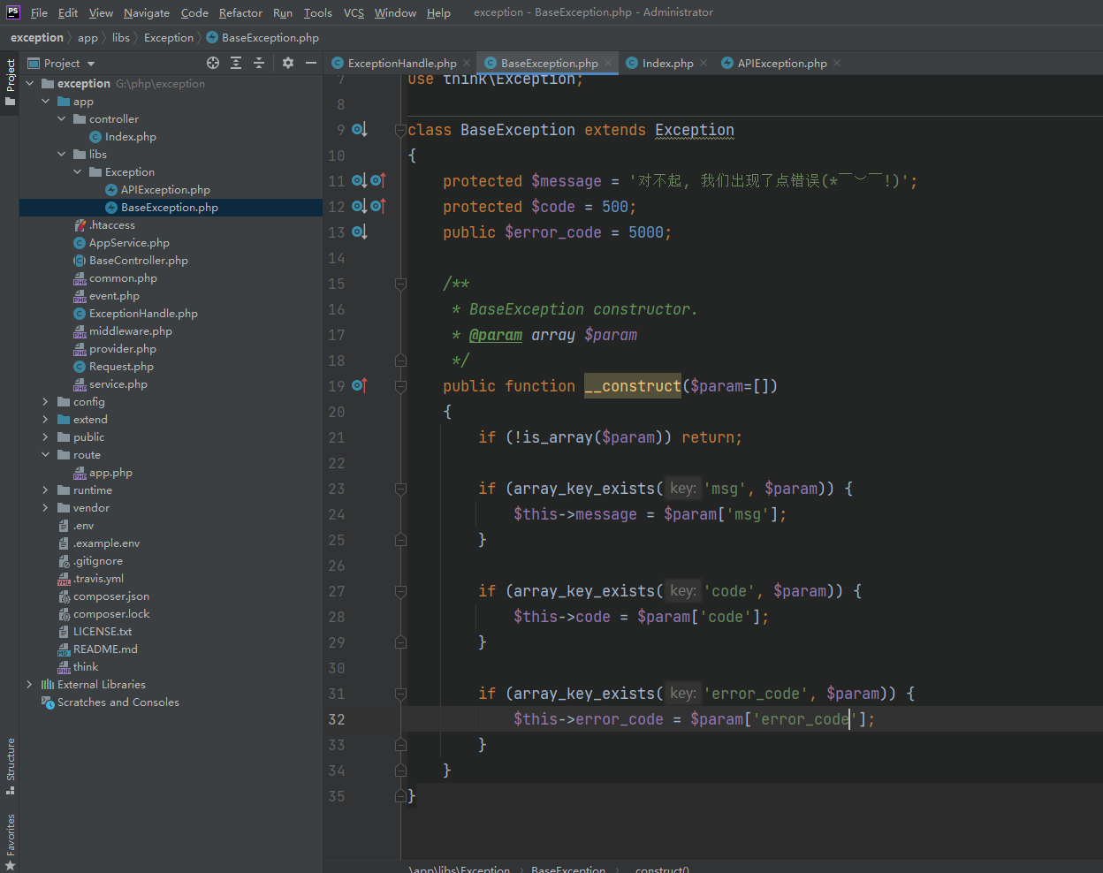
Task: Click the locate current file target icon
Action: click(213, 63)
